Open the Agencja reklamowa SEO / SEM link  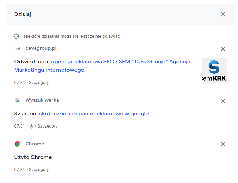click(102, 66)
